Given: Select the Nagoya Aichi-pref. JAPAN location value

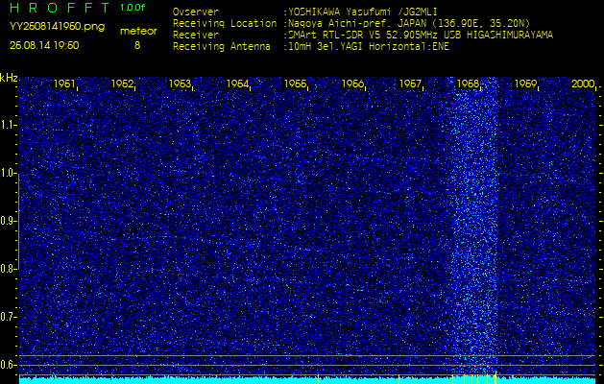Looking at the screenshot, I should click(409, 23).
